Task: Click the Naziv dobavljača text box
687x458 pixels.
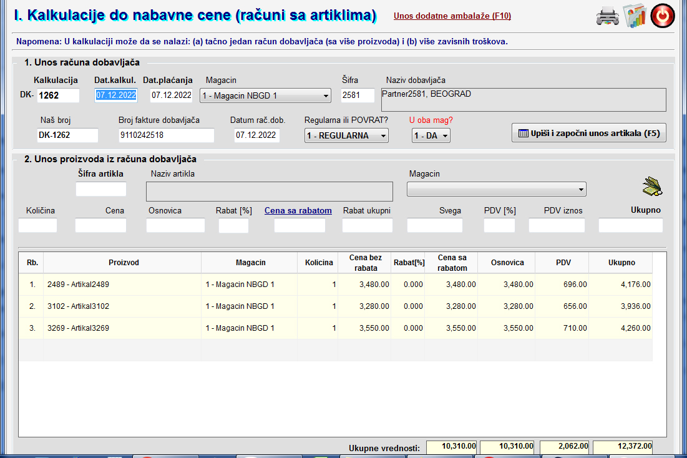Action: [x=524, y=99]
